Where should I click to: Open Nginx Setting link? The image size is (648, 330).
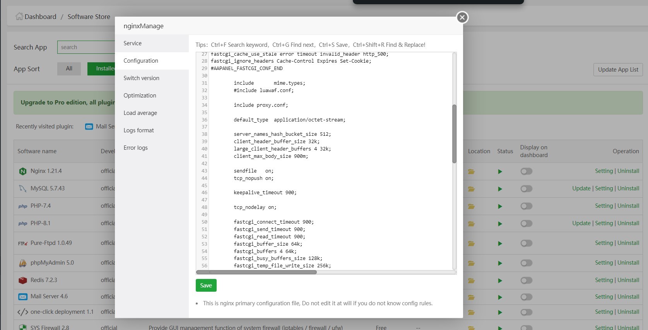point(604,171)
